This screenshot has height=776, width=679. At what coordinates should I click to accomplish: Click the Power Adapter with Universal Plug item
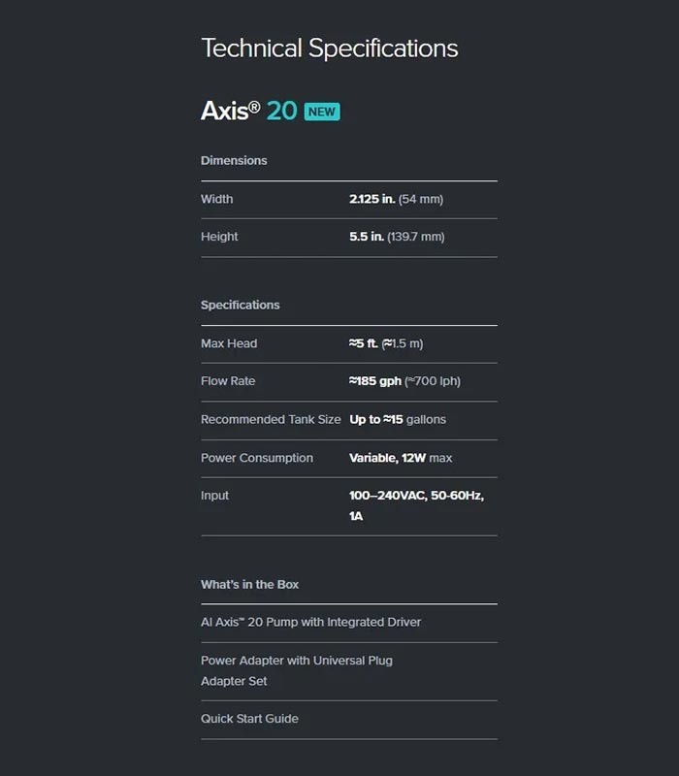297,670
